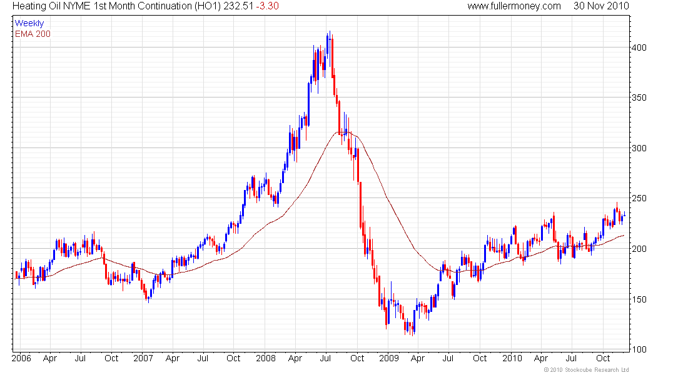Image resolution: width=688 pixels, height=375 pixels.
Task: Select the last price value 232.51
Action: point(238,6)
